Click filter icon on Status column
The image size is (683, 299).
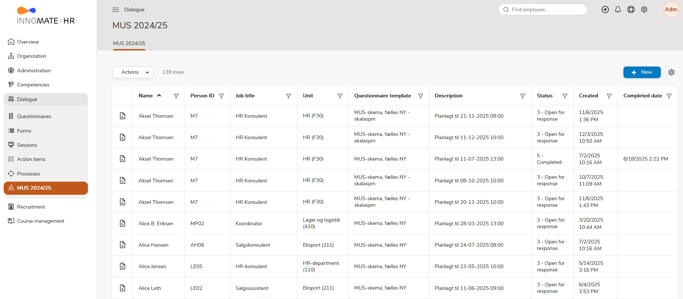coord(565,96)
